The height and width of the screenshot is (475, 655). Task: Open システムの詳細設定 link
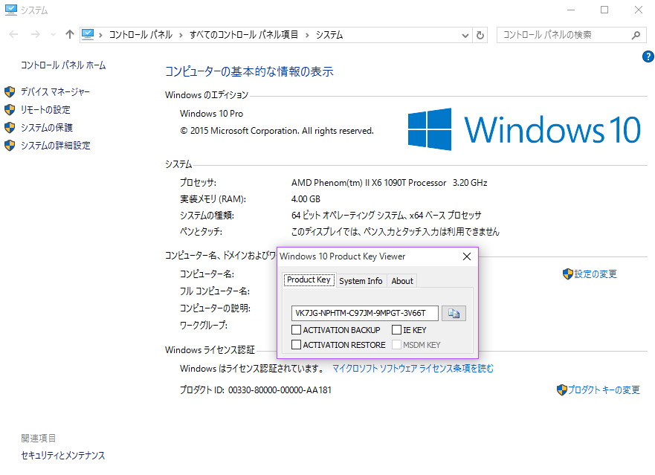tap(56, 146)
